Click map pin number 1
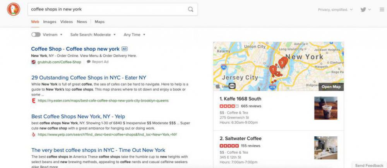Screen dimensions: 387x168 click(273, 70)
